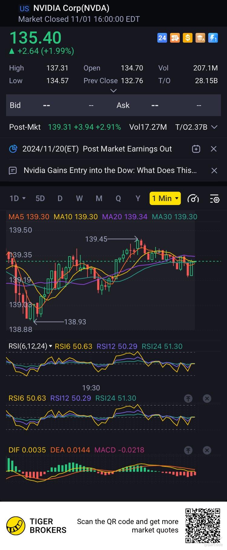
Task: Open the gauge speedometer chart tool
Action: [193, 198]
